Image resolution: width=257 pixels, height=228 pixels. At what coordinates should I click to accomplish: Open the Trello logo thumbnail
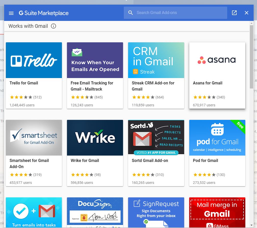tap(34, 60)
